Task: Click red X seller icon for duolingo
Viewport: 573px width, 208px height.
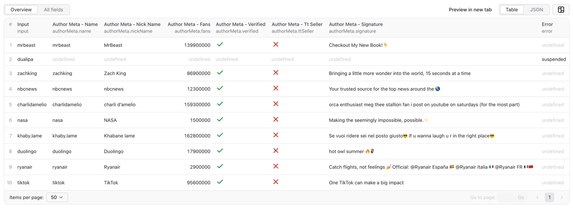Action: (276, 151)
